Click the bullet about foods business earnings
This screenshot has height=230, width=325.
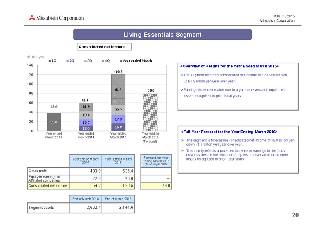click(x=234, y=155)
